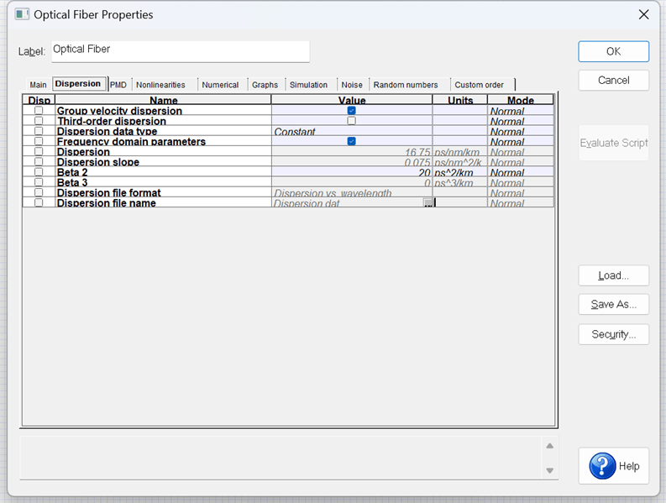Switch to the PMD tab

tap(118, 85)
